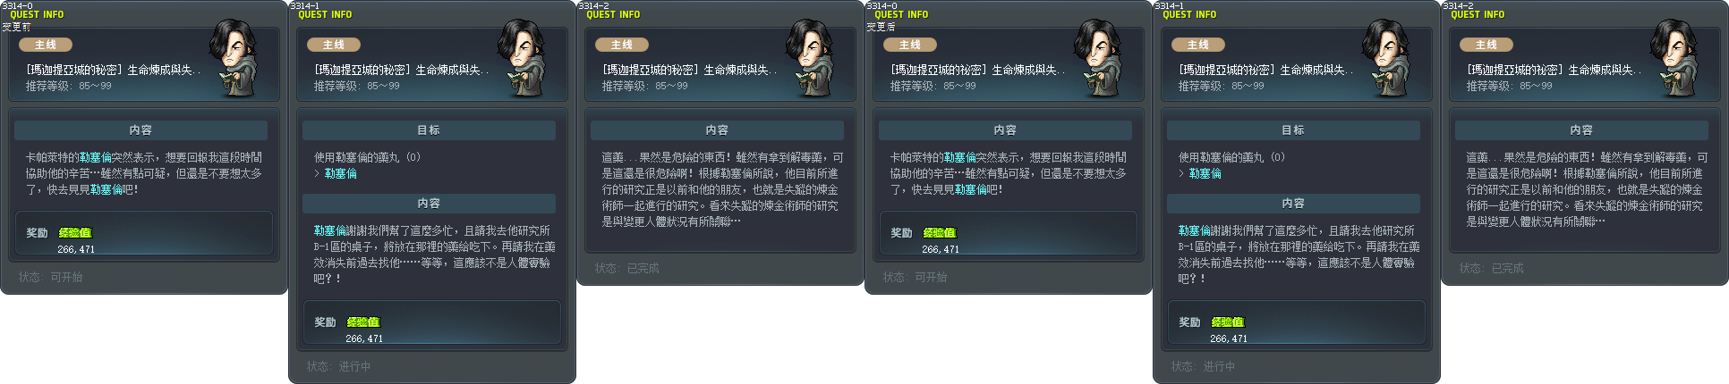Image resolution: width=1729 pixels, height=384 pixels.
Task: Select the 主线 badge in the 变更后 panel
Action: [910, 45]
